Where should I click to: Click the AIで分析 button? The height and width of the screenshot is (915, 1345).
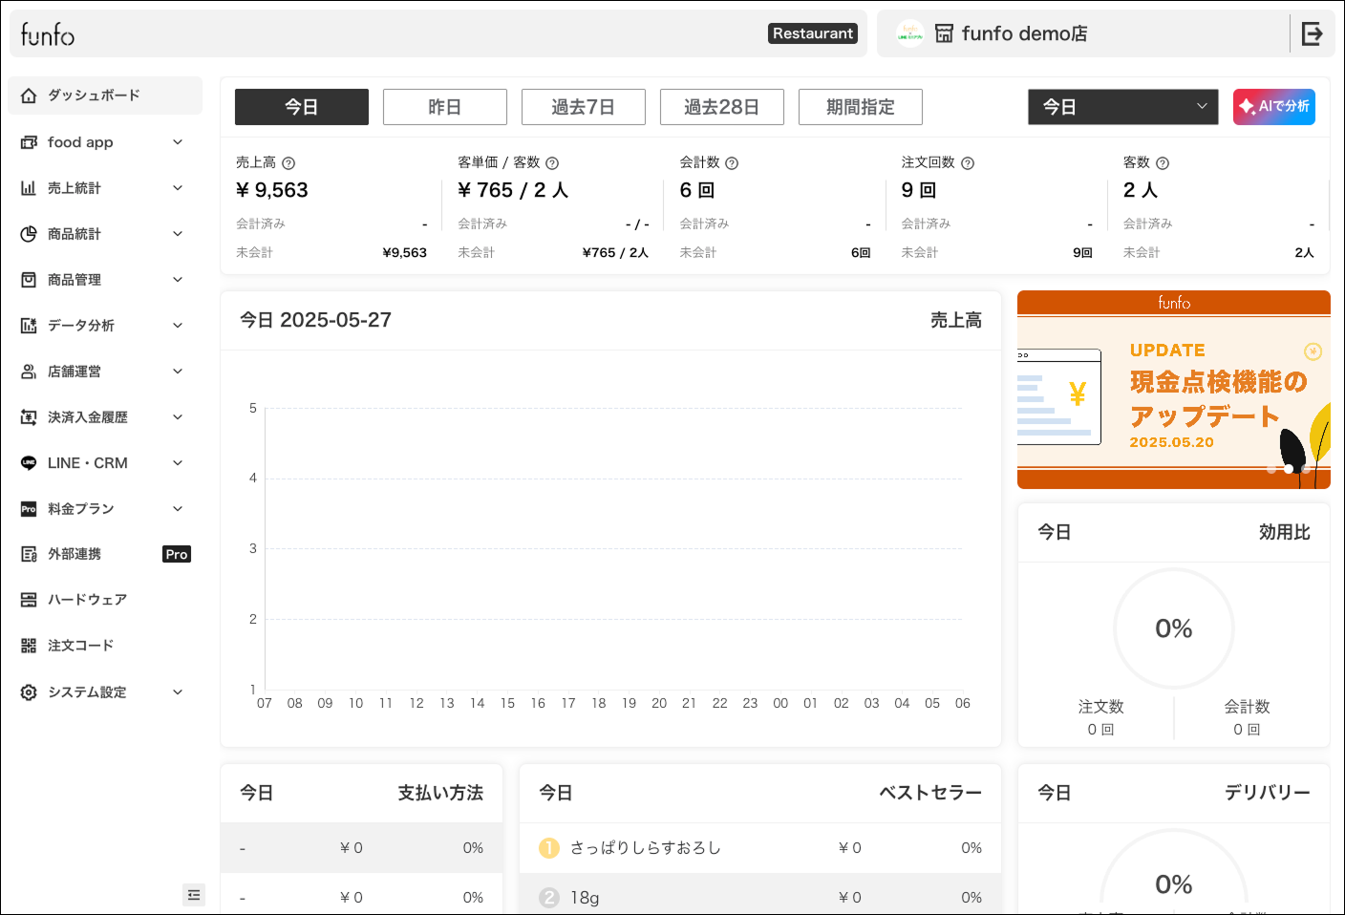[x=1274, y=107]
